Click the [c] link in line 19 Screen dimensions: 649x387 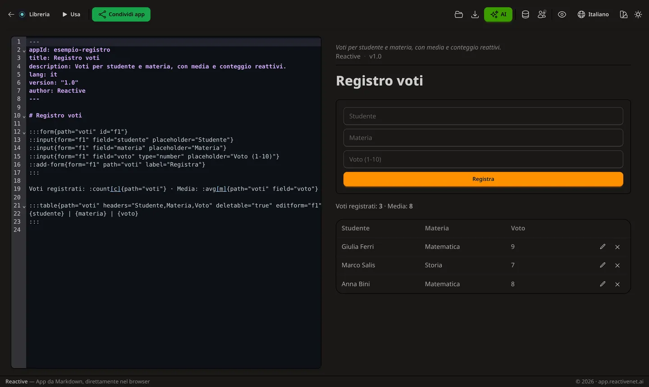[x=115, y=189]
